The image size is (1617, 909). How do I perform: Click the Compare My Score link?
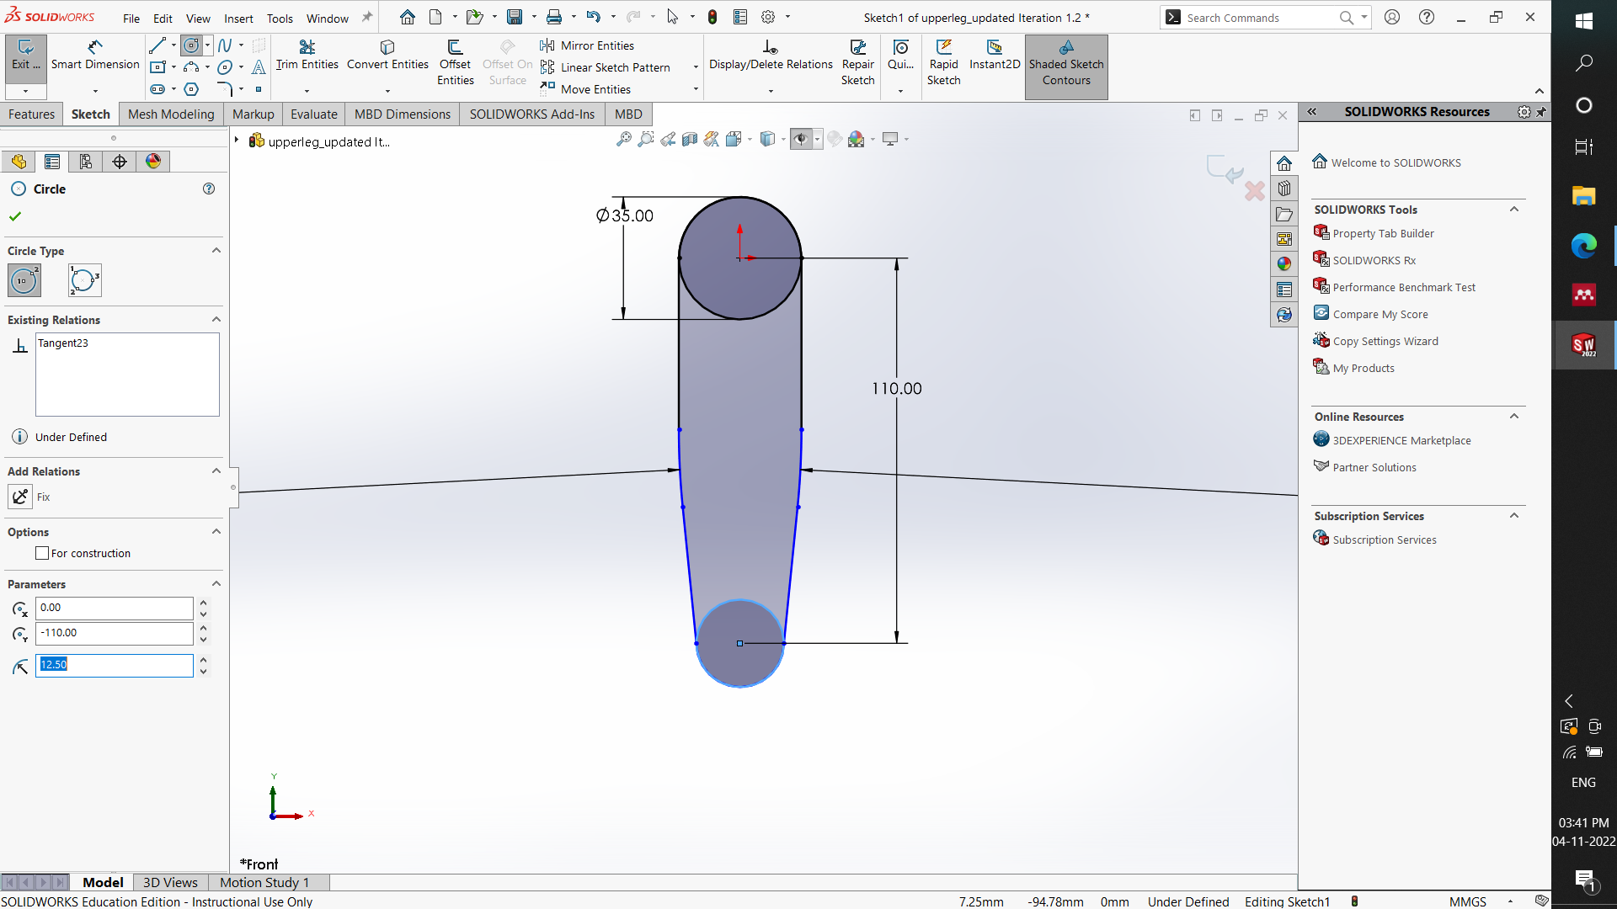click(x=1379, y=313)
